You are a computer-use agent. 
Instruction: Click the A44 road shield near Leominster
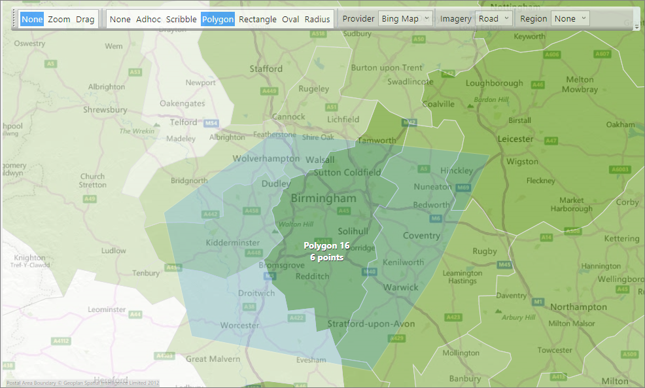coord(135,314)
